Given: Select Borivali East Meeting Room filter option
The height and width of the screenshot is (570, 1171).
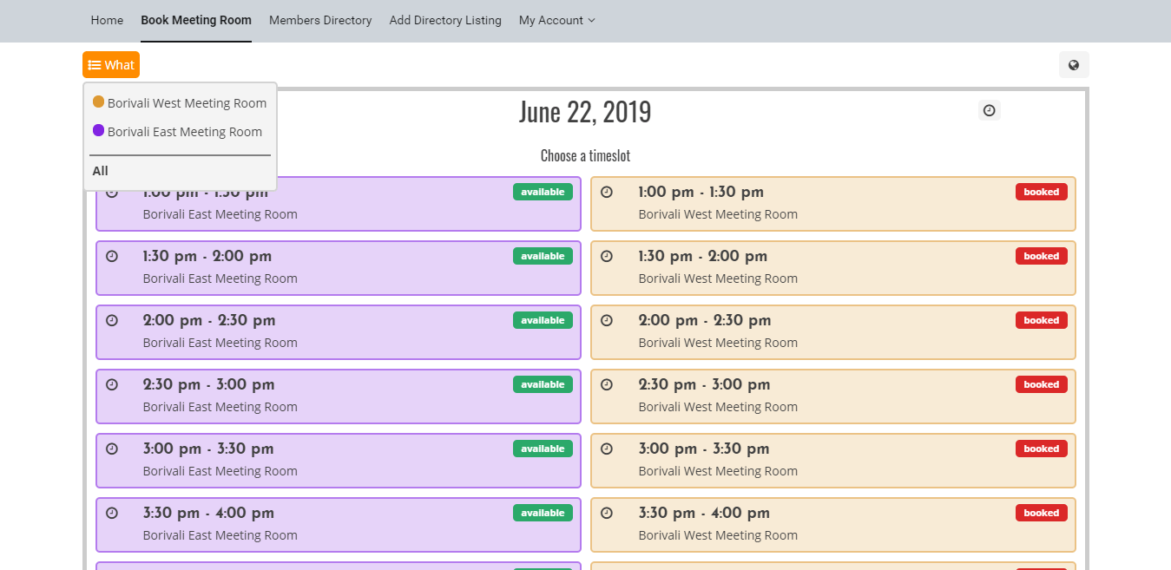Looking at the screenshot, I should pyautogui.click(x=184, y=132).
